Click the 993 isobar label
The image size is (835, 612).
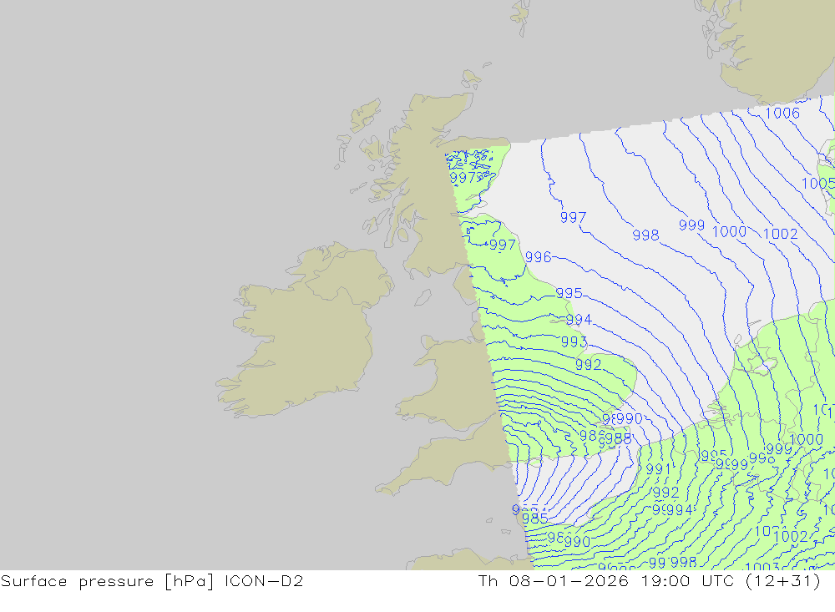(x=574, y=341)
